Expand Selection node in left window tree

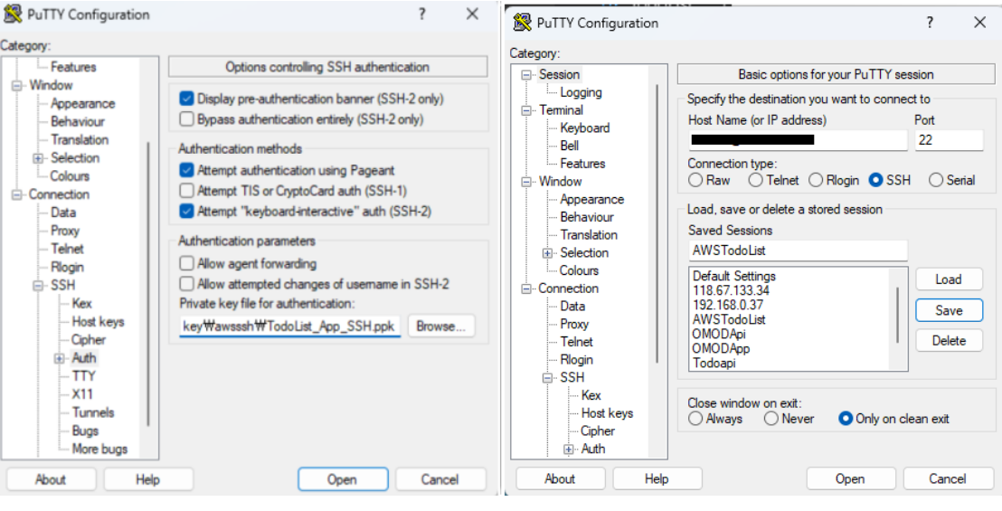(x=38, y=157)
